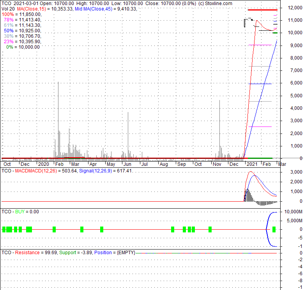Click the tallest volume spike in Feb 2020

[58, 120]
